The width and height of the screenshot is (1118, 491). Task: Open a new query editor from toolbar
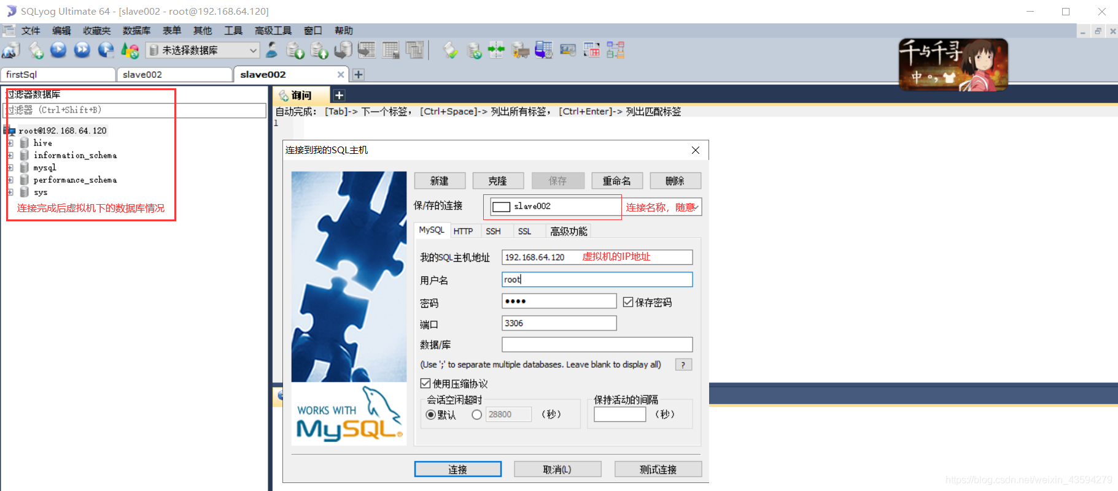(x=35, y=50)
